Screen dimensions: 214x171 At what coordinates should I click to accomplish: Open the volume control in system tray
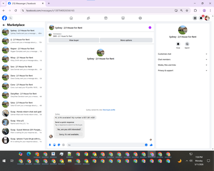(x=191, y=161)
